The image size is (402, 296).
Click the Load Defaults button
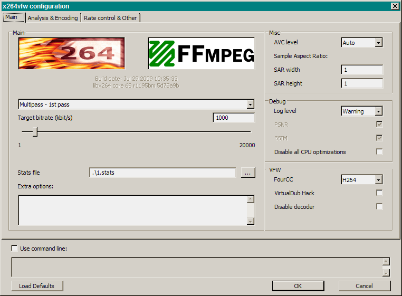tap(37, 286)
